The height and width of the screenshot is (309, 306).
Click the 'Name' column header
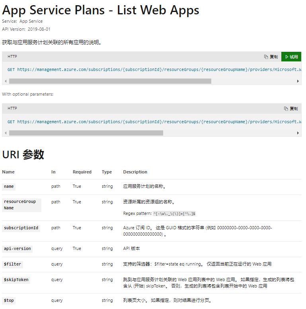[8, 172]
